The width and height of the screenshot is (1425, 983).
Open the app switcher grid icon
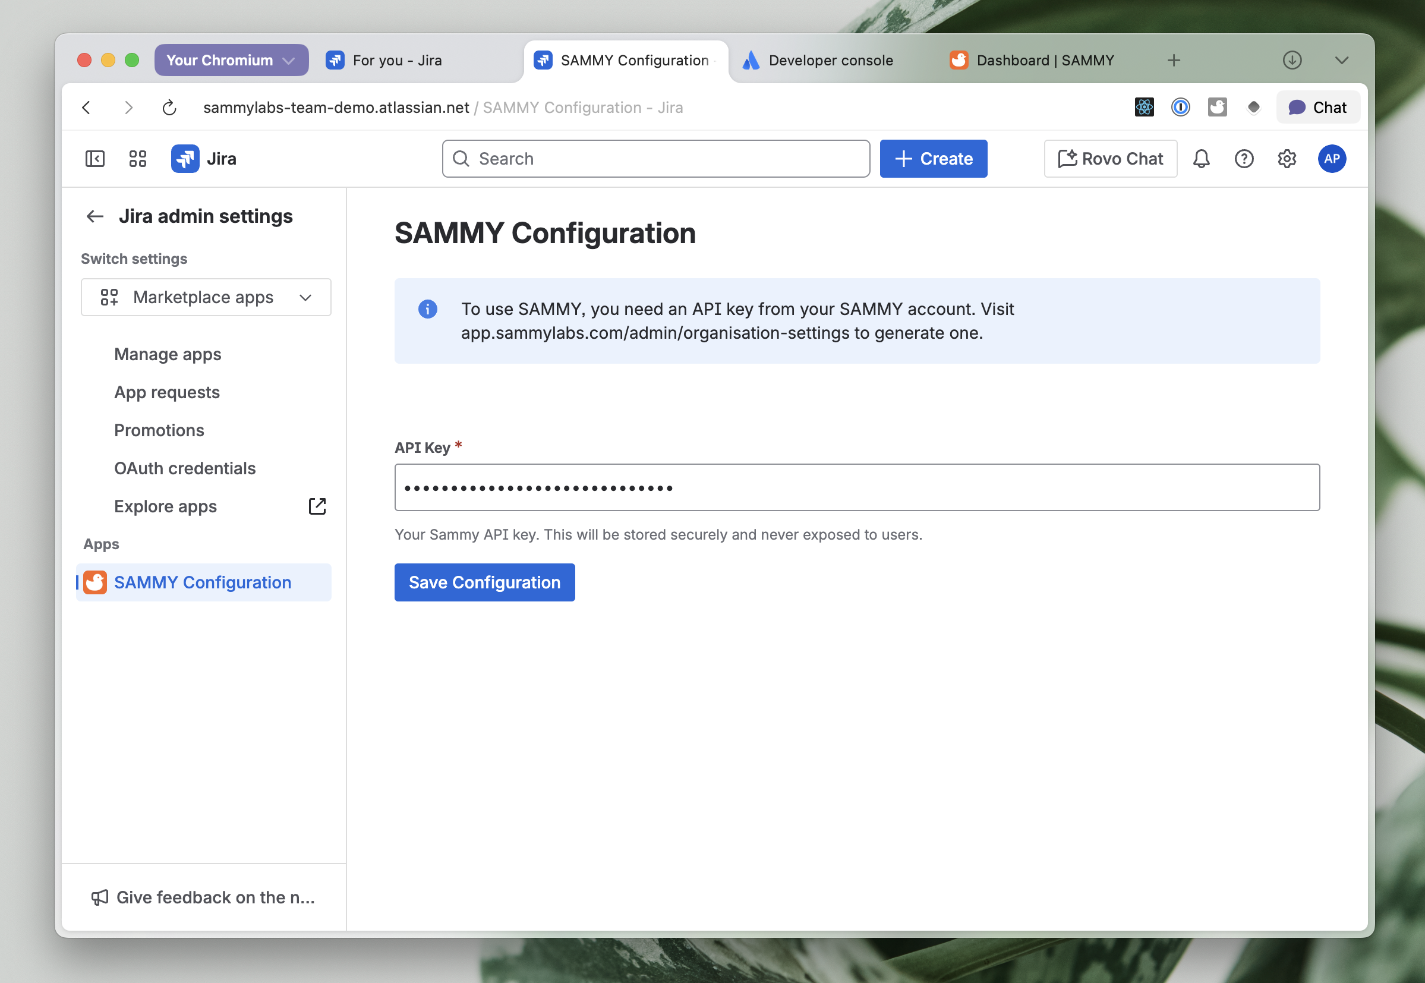(137, 159)
